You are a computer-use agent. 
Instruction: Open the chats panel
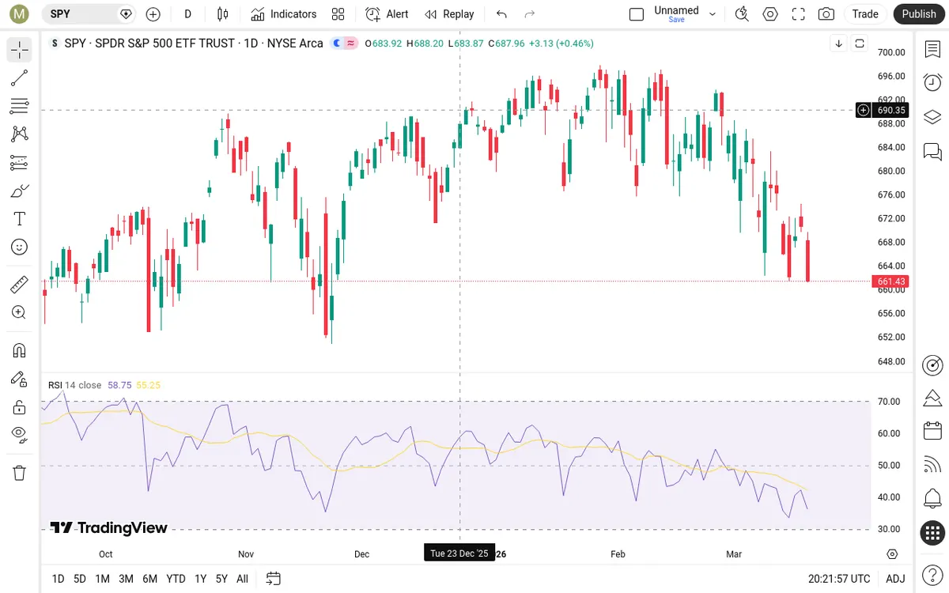[932, 150]
